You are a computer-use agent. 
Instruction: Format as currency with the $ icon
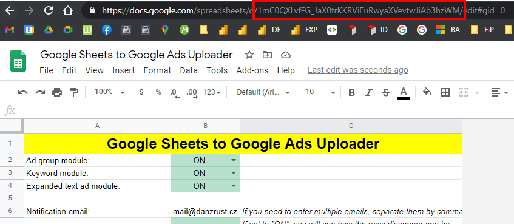tap(141, 92)
